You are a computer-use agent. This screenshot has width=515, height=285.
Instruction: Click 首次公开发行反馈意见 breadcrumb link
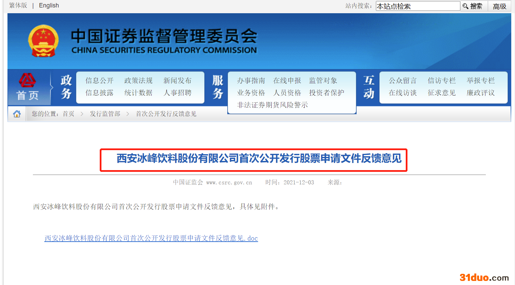tap(166, 114)
